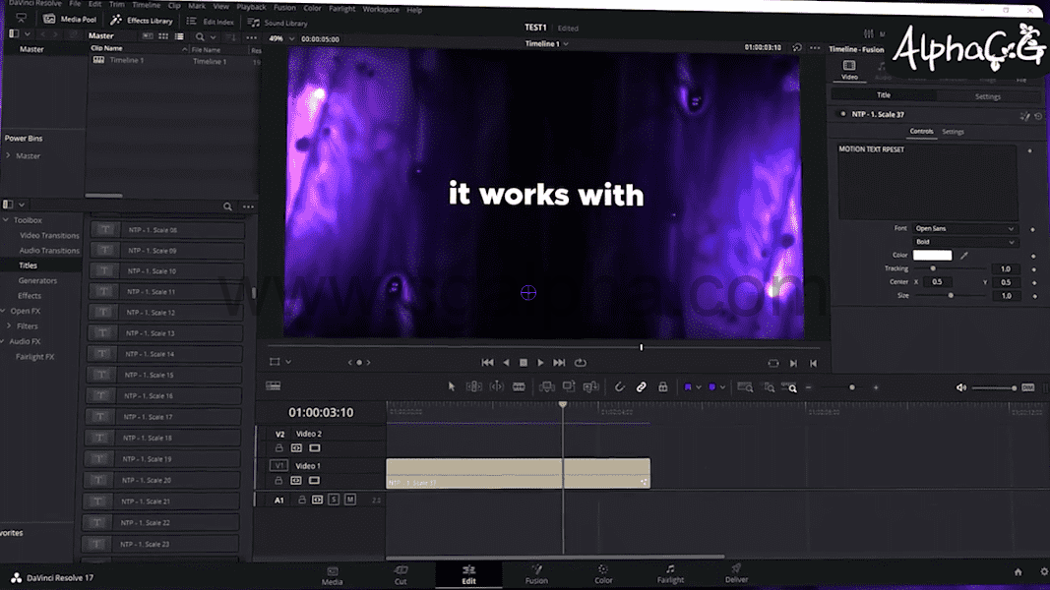Open the Font dropdown showing Open Sans
The width and height of the screenshot is (1050, 590).
point(964,229)
